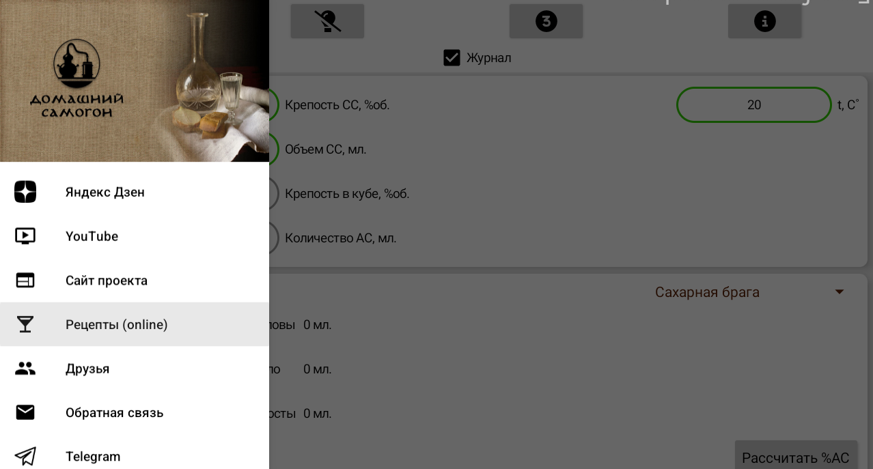Tap the Домашний самогон header image
The width and height of the screenshot is (873, 469).
135,81
